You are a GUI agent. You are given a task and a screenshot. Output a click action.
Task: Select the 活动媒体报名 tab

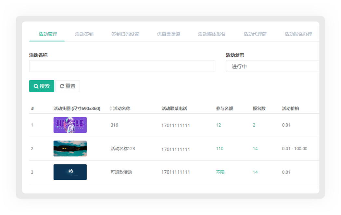point(212,34)
